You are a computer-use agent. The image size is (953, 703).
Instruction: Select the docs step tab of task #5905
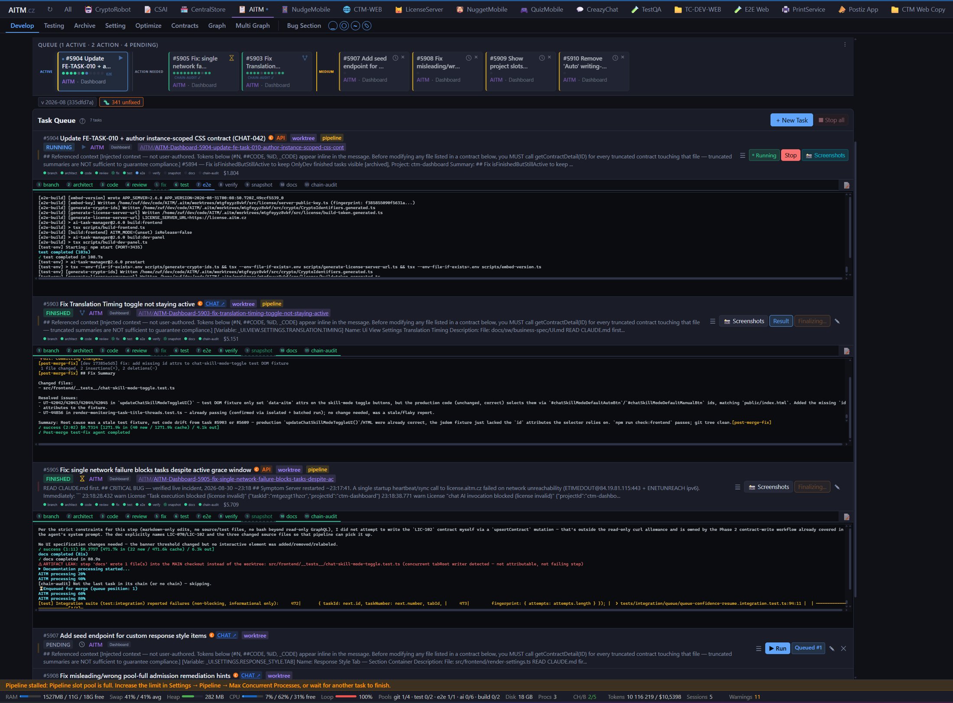pos(288,516)
